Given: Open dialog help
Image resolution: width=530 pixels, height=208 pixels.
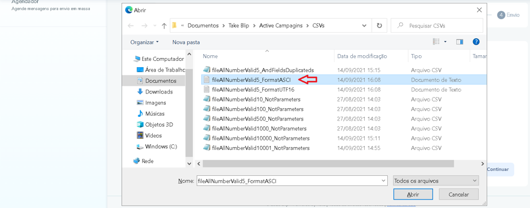Looking at the screenshot, I should [476, 42].
